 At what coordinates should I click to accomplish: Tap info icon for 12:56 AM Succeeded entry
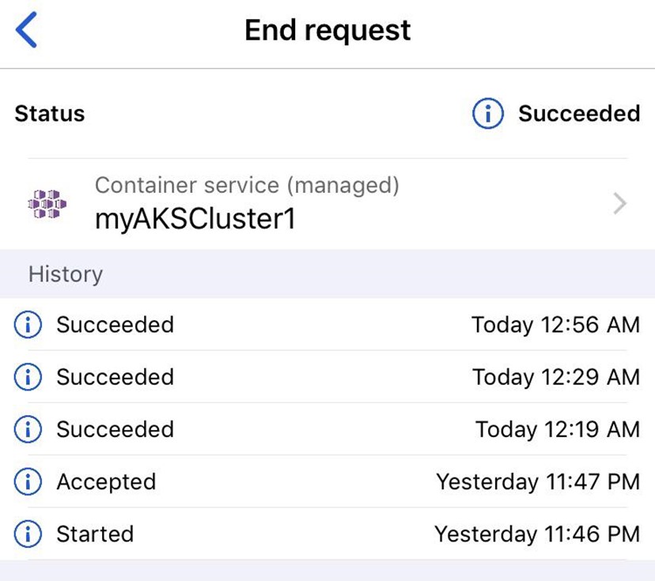point(28,324)
